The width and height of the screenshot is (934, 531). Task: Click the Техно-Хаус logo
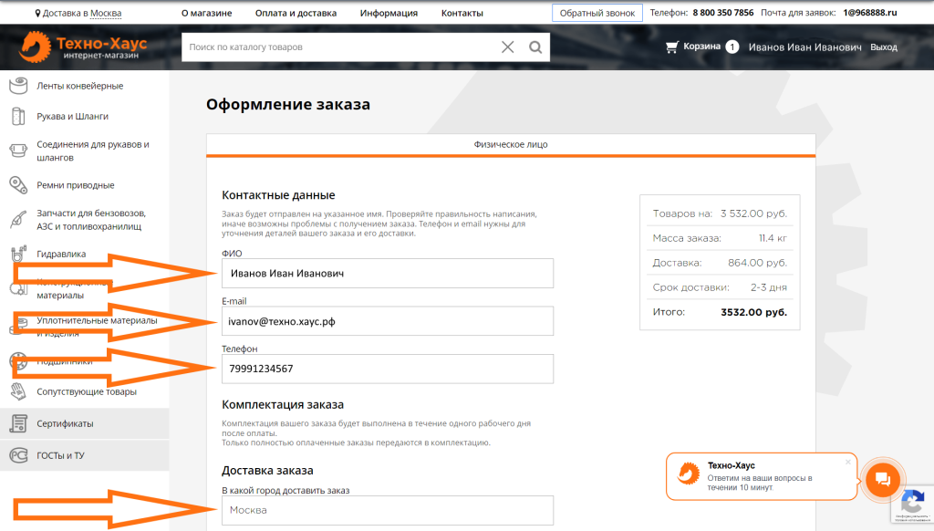point(83,47)
